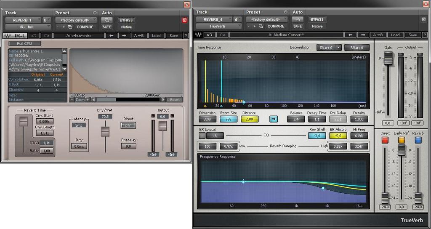Click plus preset button in IR-L
The width and height of the screenshot is (431, 229).
point(64,27)
